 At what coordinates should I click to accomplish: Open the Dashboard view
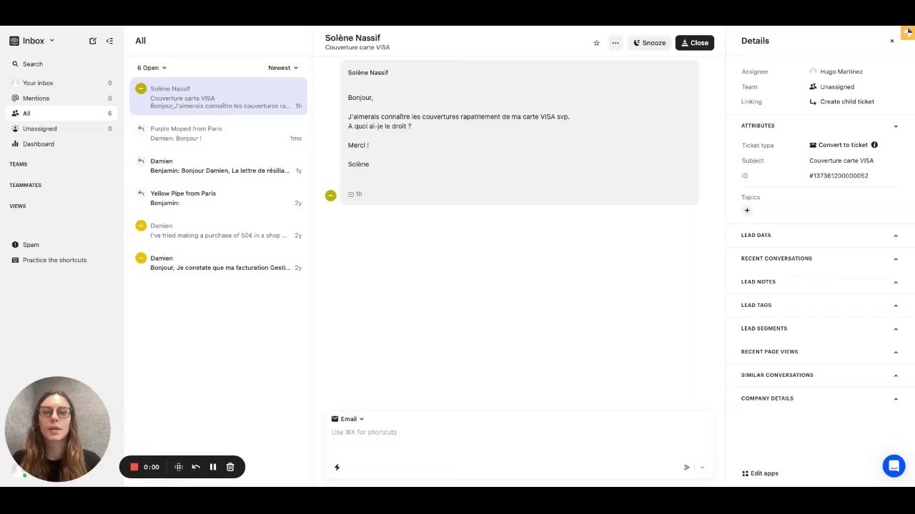click(x=61, y=143)
